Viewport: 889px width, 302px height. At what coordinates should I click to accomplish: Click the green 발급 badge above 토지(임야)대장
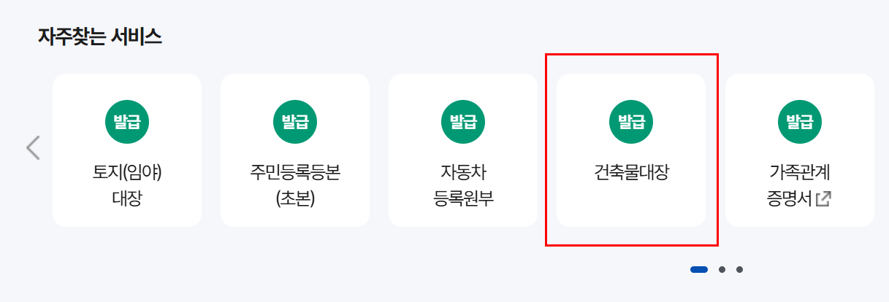pos(127,121)
